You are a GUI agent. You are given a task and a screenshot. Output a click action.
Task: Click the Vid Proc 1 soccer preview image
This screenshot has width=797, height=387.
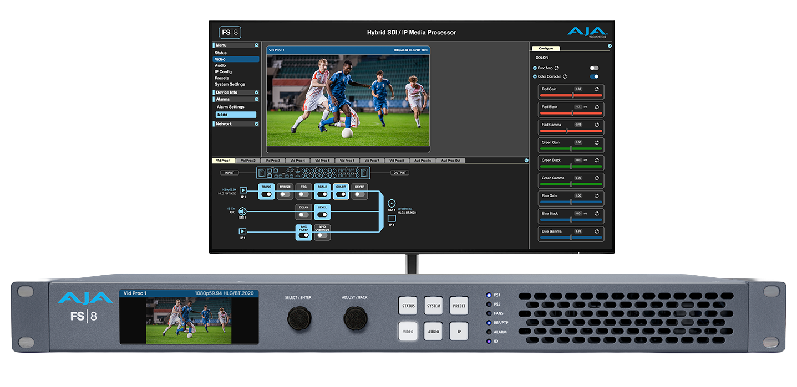click(x=348, y=100)
